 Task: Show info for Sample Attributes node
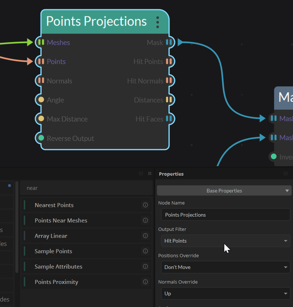pos(145,266)
